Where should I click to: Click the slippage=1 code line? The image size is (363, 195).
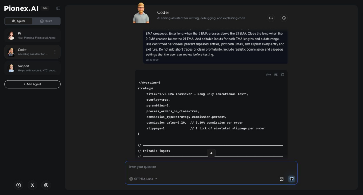pos(206,128)
